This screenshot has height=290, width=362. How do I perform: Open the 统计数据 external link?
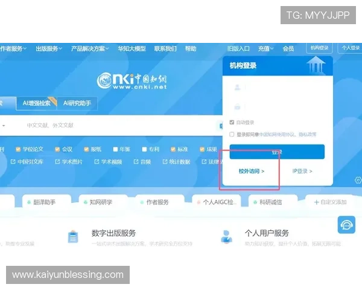[176, 162]
